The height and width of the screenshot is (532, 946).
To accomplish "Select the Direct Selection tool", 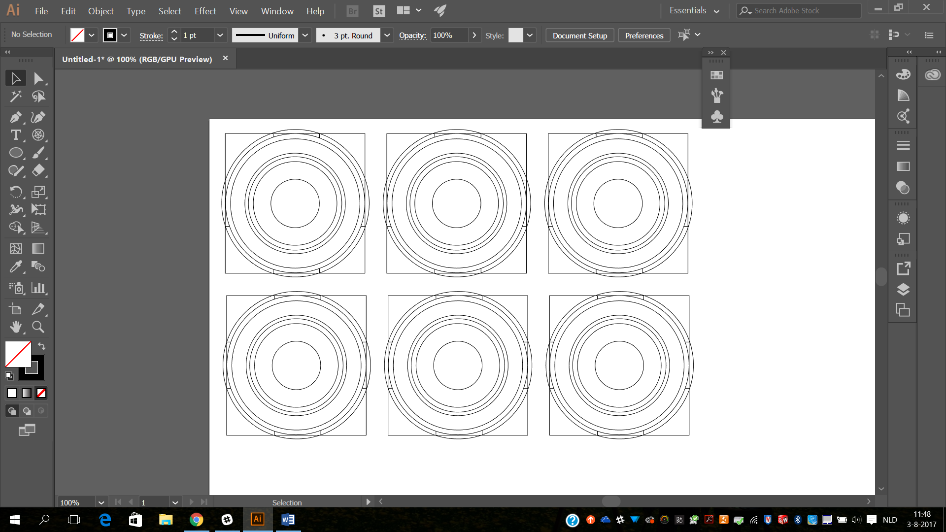I will [x=38, y=78].
